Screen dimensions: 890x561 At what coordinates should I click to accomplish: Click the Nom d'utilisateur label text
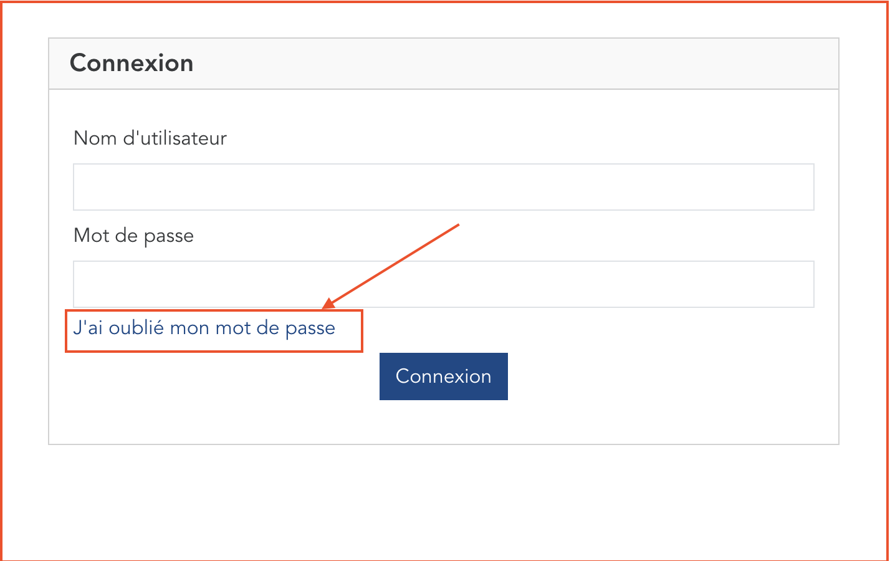tap(150, 138)
